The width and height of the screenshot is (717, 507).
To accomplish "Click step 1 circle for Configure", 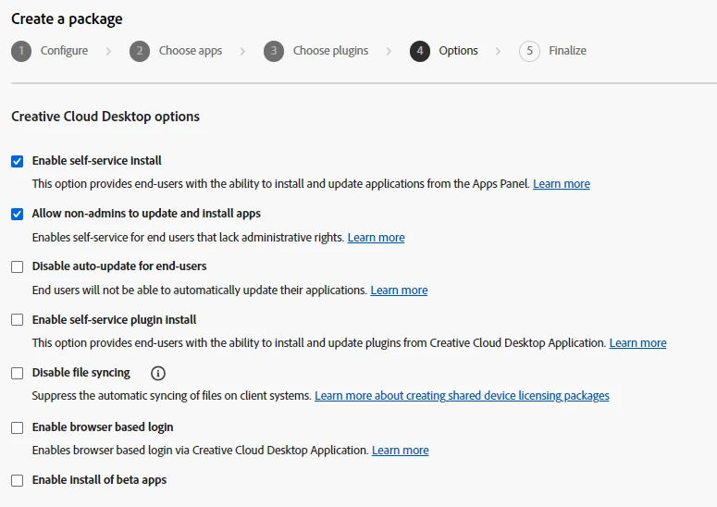I will [x=21, y=51].
